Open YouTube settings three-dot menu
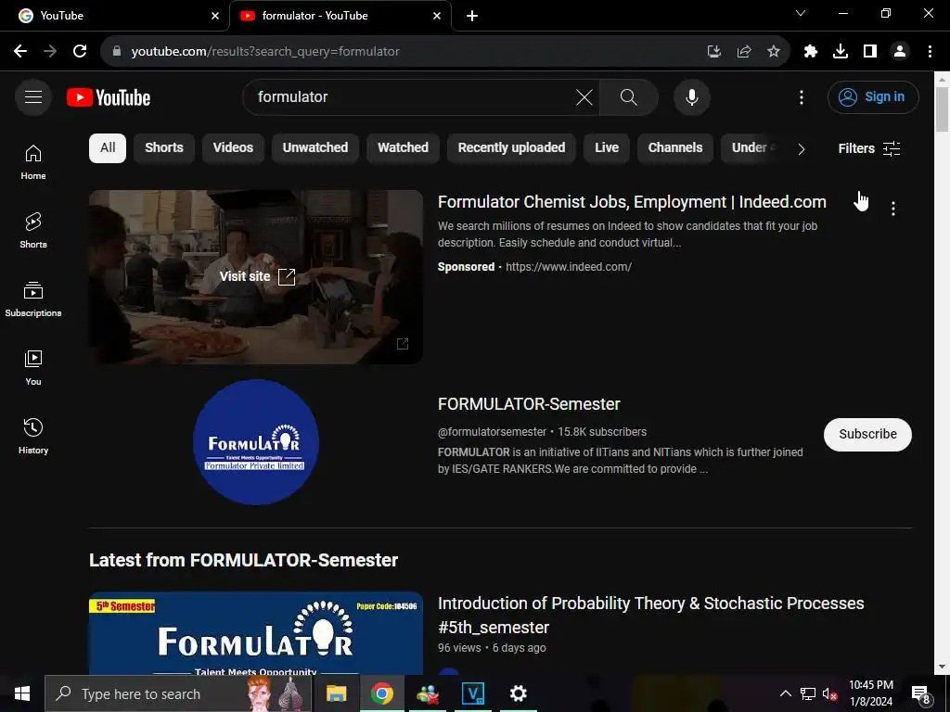 [801, 96]
